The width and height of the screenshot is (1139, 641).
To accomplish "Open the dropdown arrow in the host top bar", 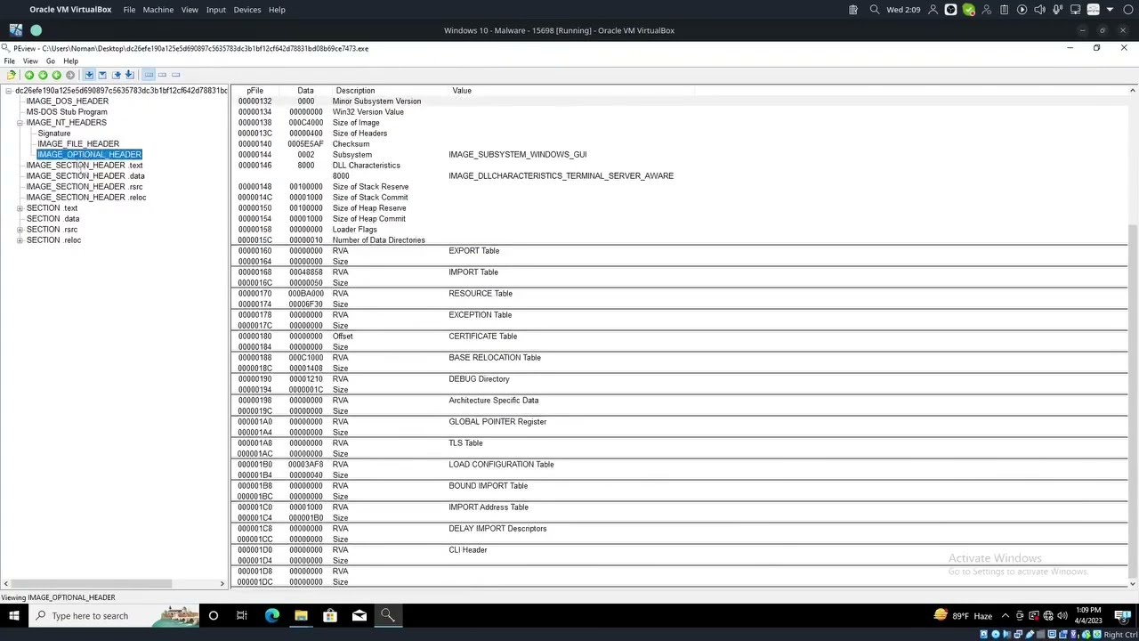I will pos(1110,10).
